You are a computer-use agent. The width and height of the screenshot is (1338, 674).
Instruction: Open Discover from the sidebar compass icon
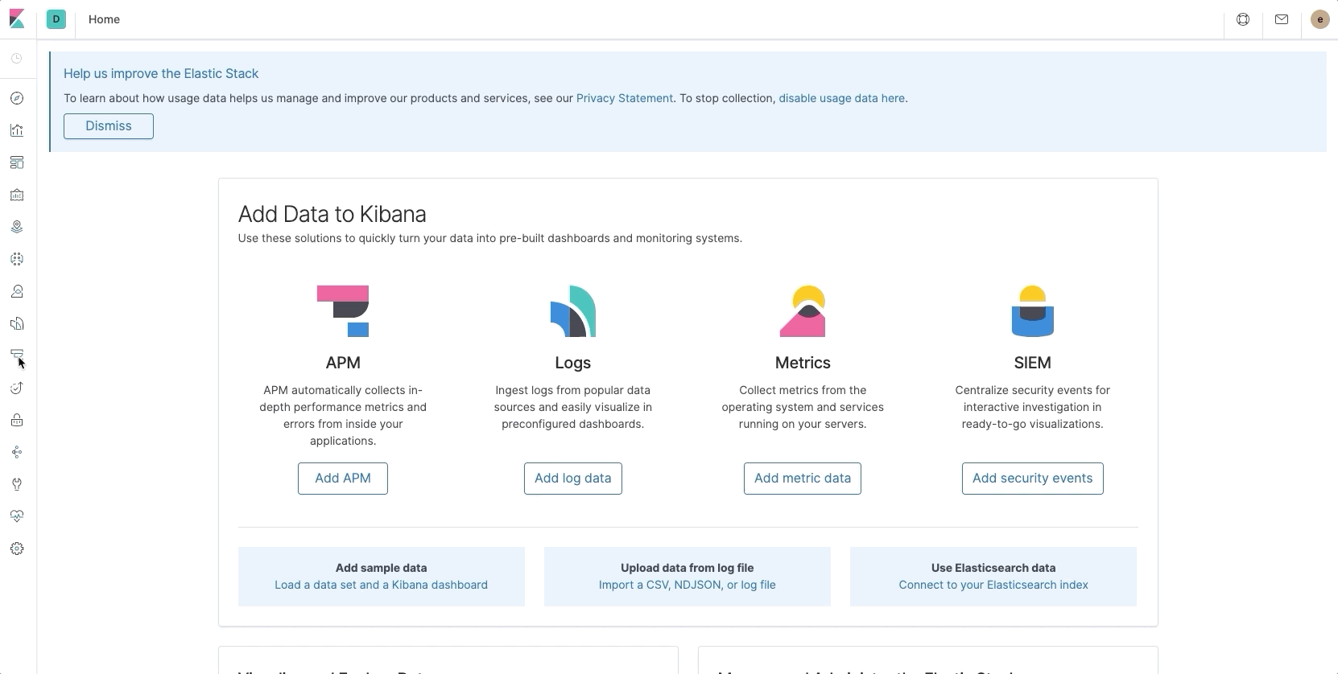click(17, 98)
